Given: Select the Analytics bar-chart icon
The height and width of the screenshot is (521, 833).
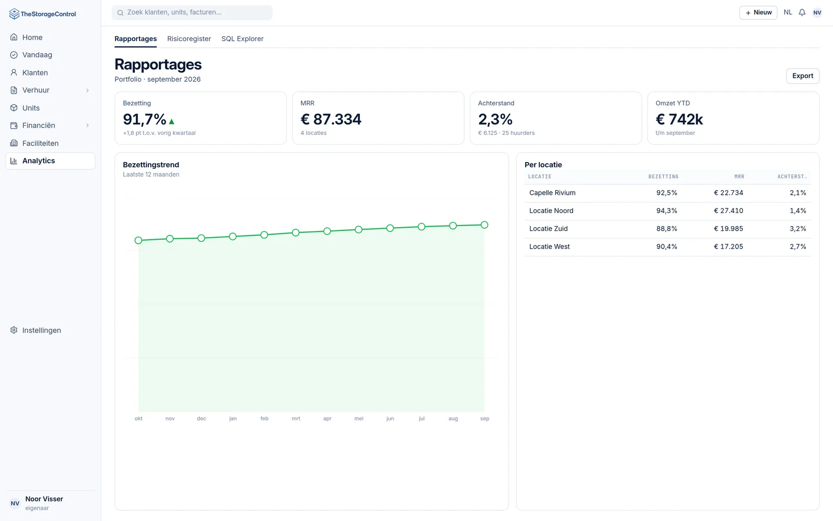Looking at the screenshot, I should (14, 161).
